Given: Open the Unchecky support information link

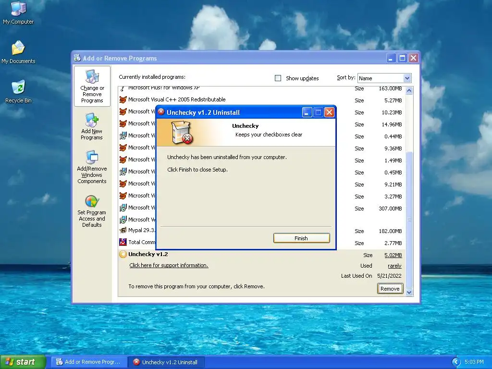Looking at the screenshot, I should [x=169, y=265].
